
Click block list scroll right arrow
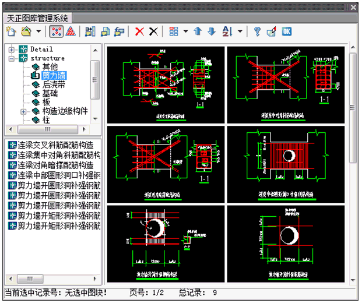[x=94, y=279]
